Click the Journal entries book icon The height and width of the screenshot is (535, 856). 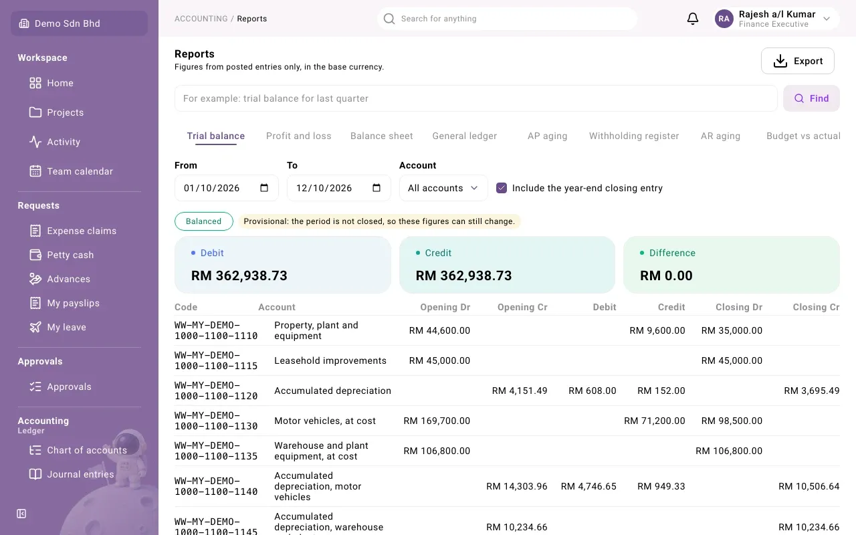35,474
